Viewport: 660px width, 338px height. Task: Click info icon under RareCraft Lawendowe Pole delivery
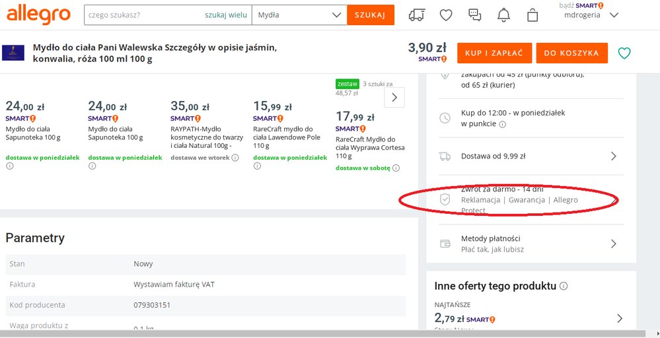tap(257, 166)
